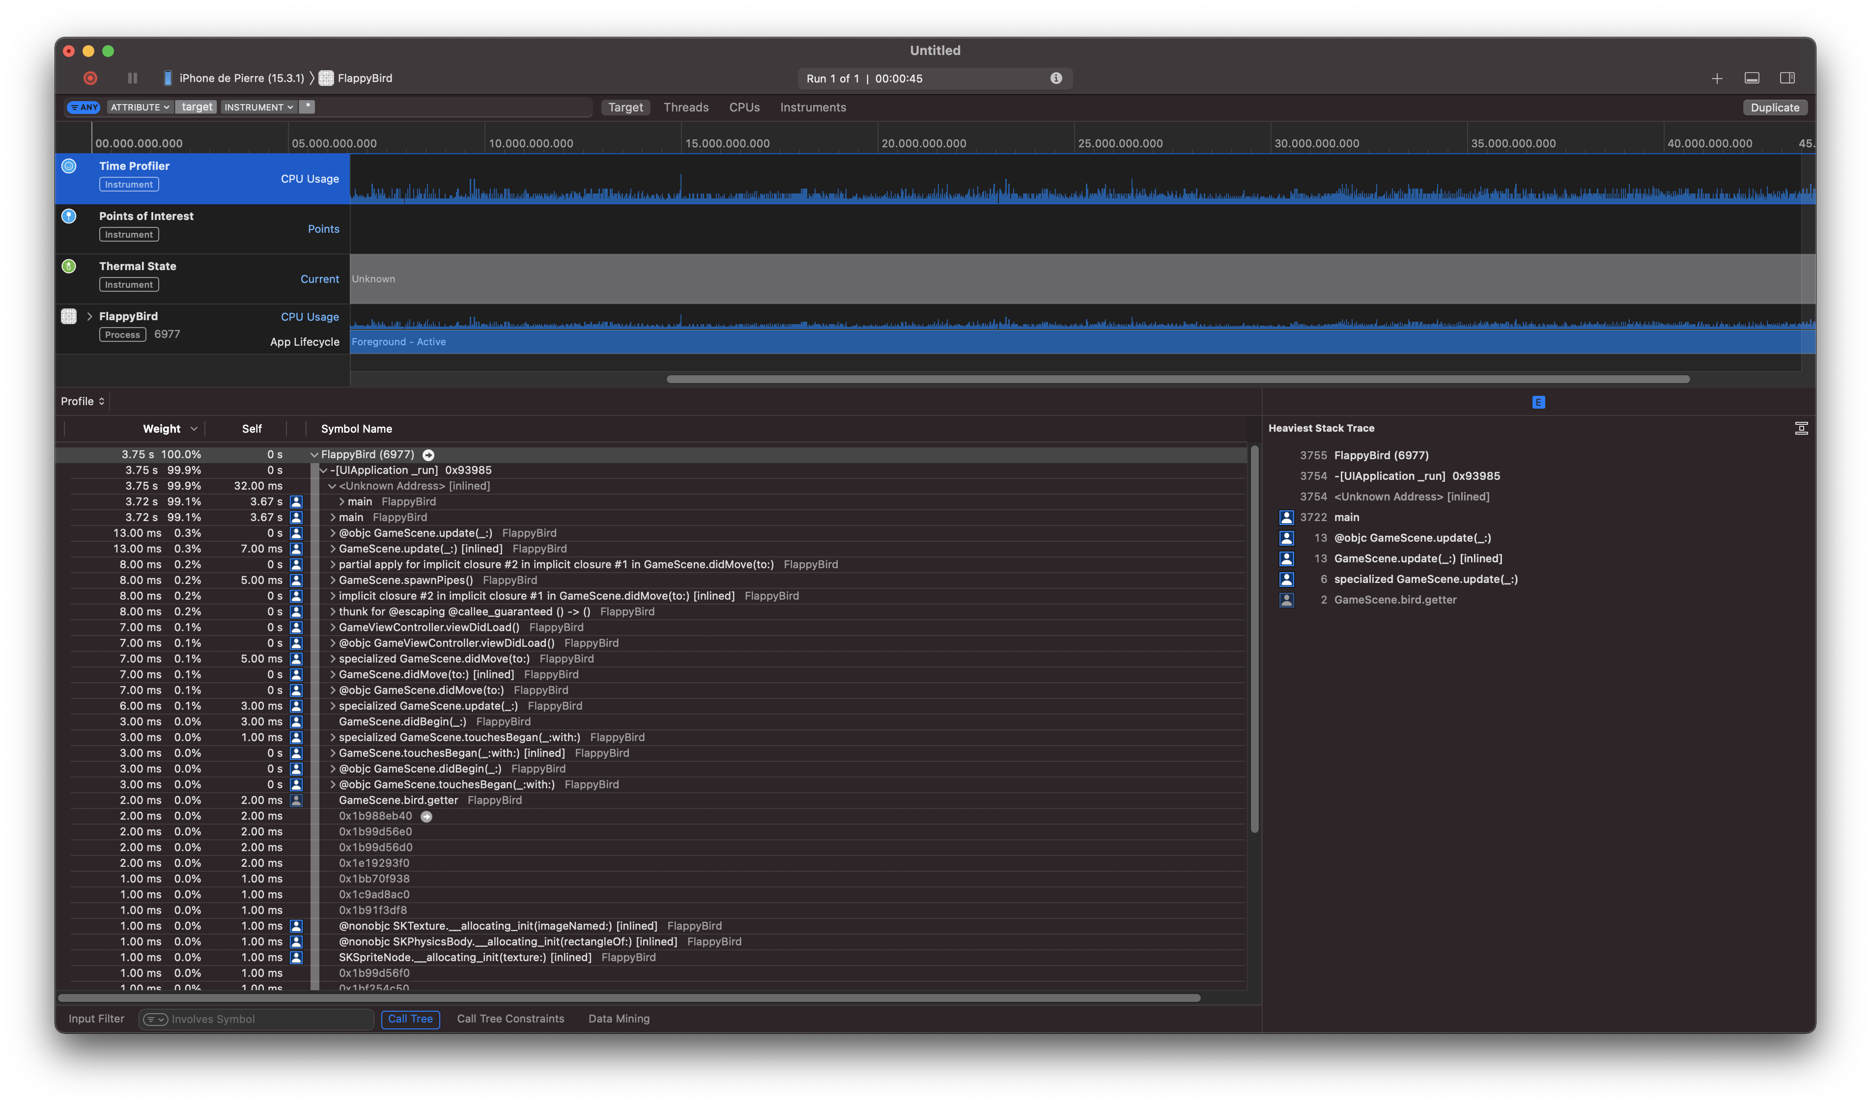This screenshot has height=1106, width=1871.
Task: Pause the recording with pause button
Action: coord(133,78)
